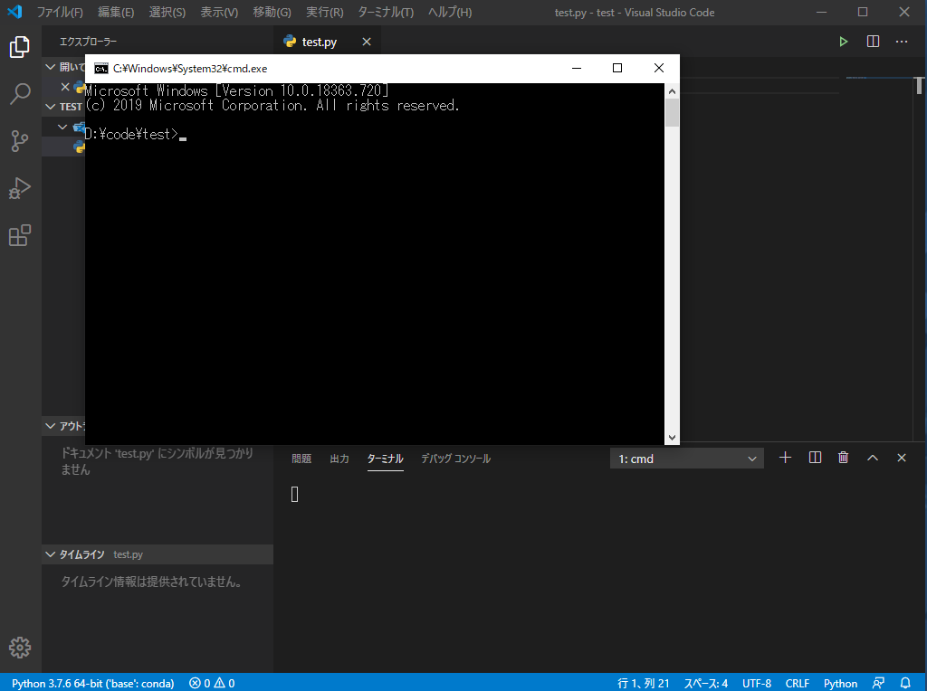
Task: Minimize the cmd.exe window
Action: [577, 68]
